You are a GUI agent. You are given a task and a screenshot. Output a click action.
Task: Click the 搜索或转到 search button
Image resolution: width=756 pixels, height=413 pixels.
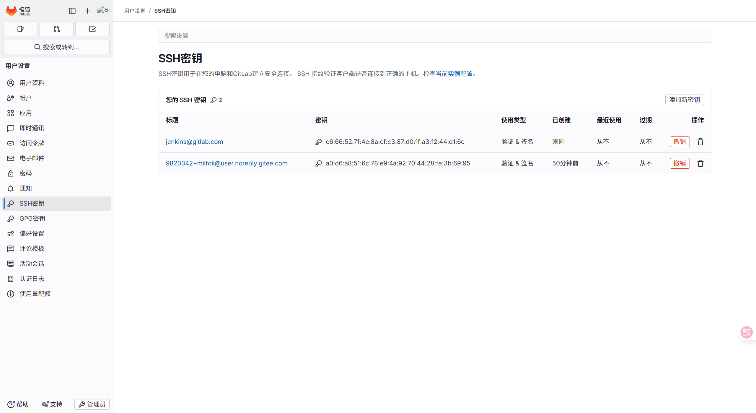pyautogui.click(x=56, y=47)
